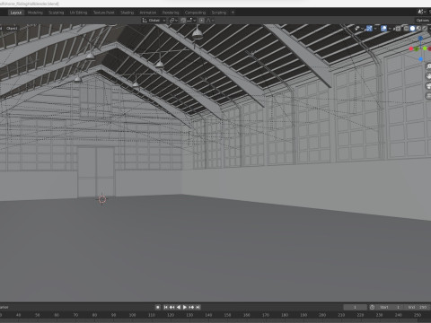Switch to the UV Editing workspace
Image resolution: width=431 pixels, height=323 pixels.
point(78,13)
